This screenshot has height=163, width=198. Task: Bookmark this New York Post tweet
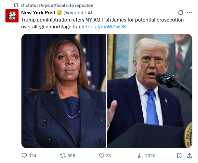(179, 156)
